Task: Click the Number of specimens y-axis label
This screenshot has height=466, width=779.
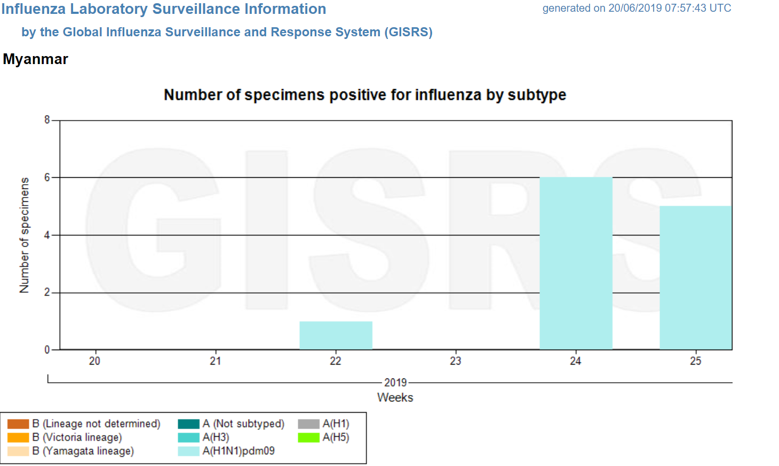Action: pos(24,235)
